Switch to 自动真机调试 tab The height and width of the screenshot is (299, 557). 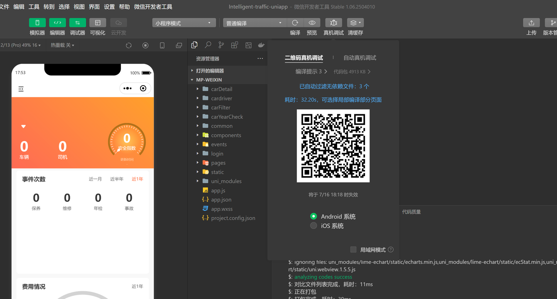[360, 58]
